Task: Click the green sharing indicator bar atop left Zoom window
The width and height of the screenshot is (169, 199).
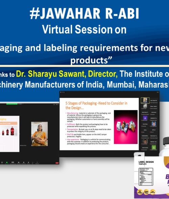Action: pyautogui.click(x=12, y=104)
